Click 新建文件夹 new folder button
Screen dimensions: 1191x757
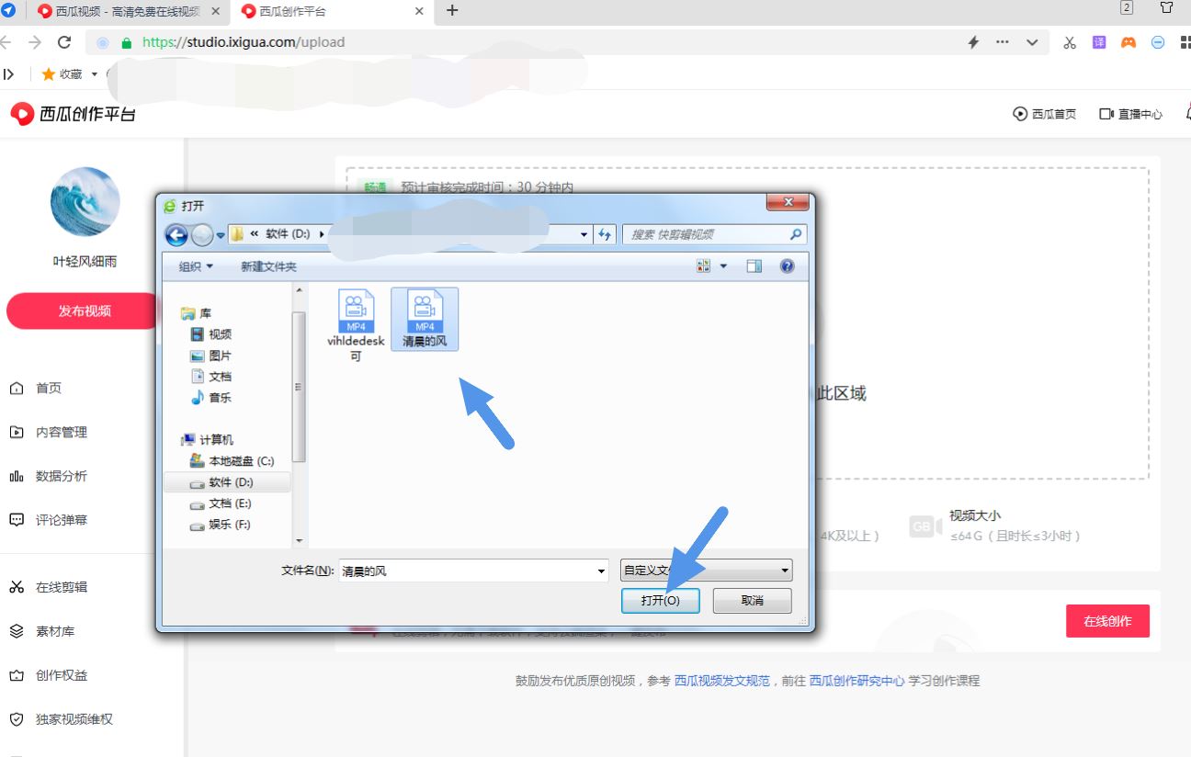268,266
